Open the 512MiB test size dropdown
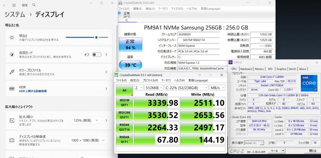Image resolution: width=321 pixels, height=158 pixels. click(x=153, y=88)
